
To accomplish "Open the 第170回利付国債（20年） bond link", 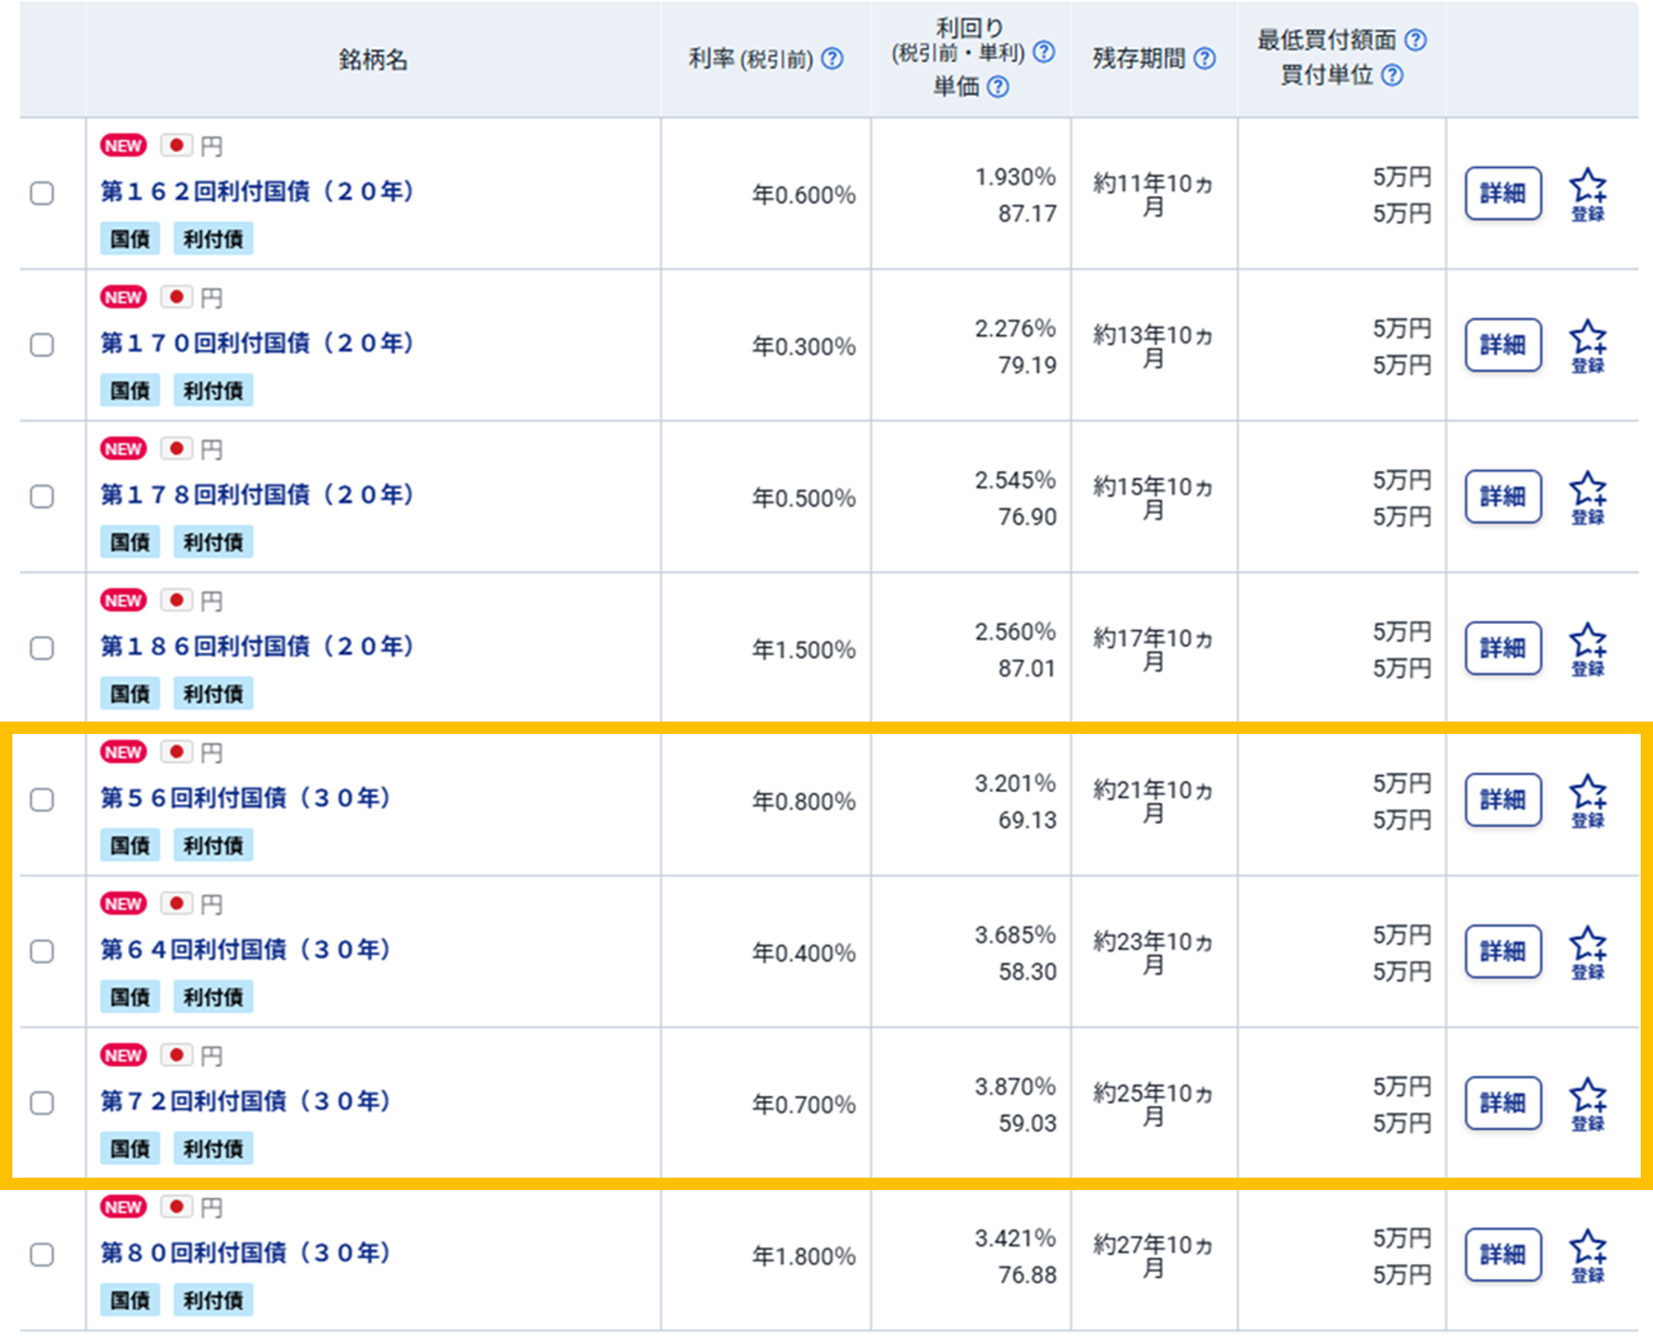I will point(257,343).
